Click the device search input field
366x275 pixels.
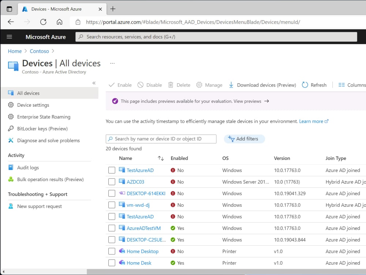tap(161, 139)
